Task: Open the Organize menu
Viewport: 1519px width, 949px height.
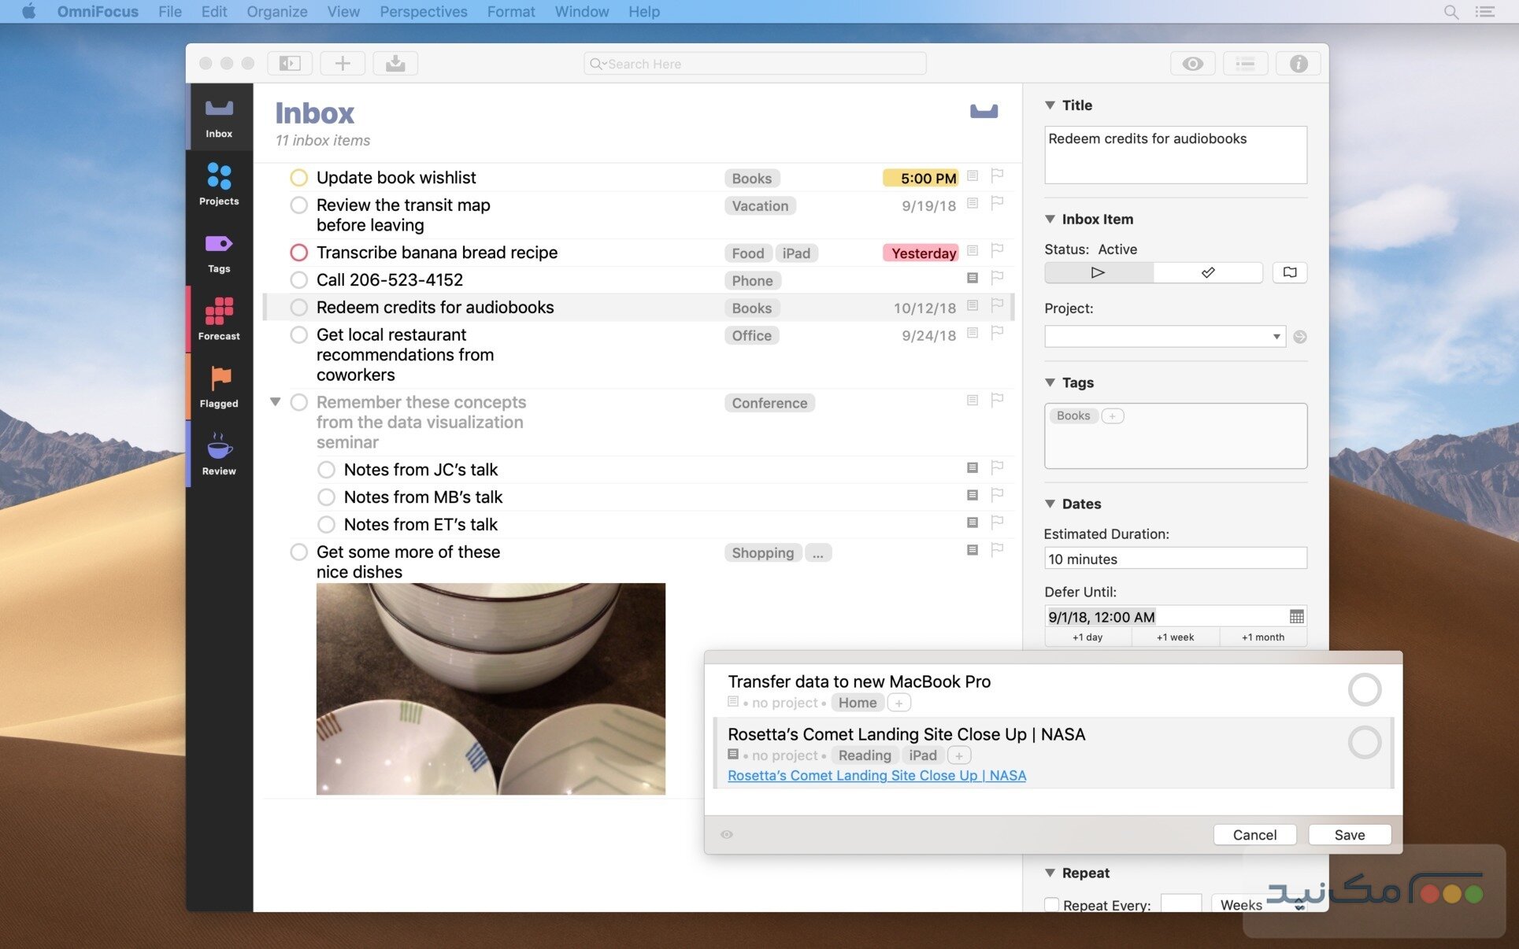Action: click(276, 11)
